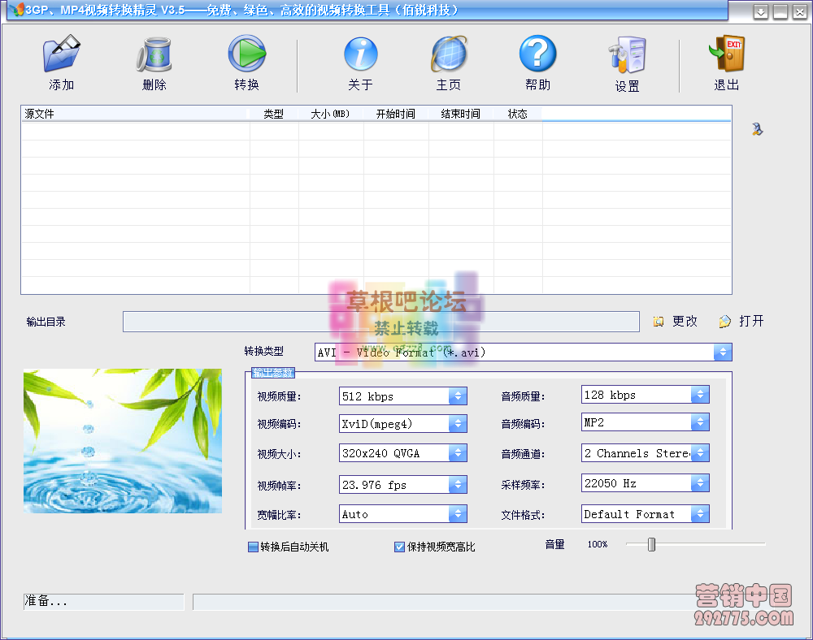Uncheck the 保持视频宽高比 checkbox
The height and width of the screenshot is (640, 813).
(398, 547)
